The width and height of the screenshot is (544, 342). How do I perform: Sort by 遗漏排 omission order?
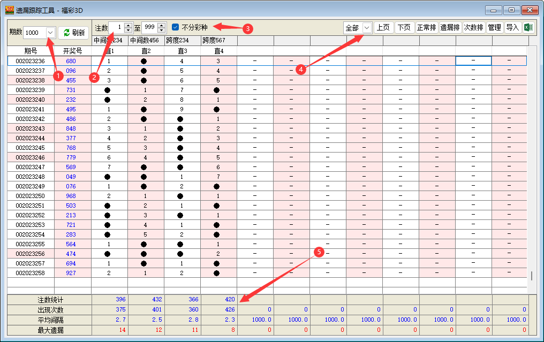(x=450, y=28)
